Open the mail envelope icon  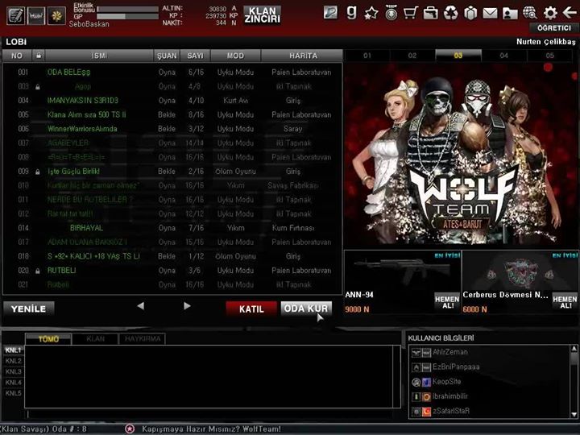pos(490,14)
